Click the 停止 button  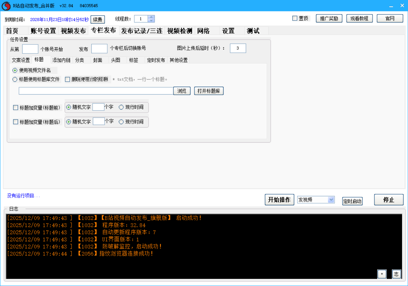pos(388,200)
